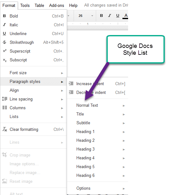The height and width of the screenshot is (195, 171).
Task: Select the Title style
Action: point(98,114)
